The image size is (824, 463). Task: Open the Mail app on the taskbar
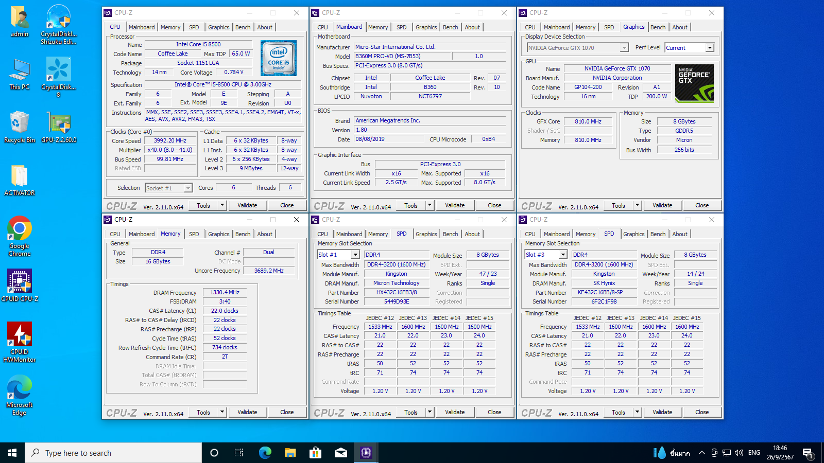coord(340,453)
